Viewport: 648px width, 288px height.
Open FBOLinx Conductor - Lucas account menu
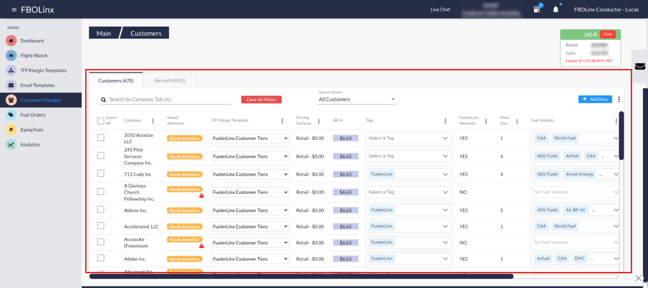[x=606, y=10]
